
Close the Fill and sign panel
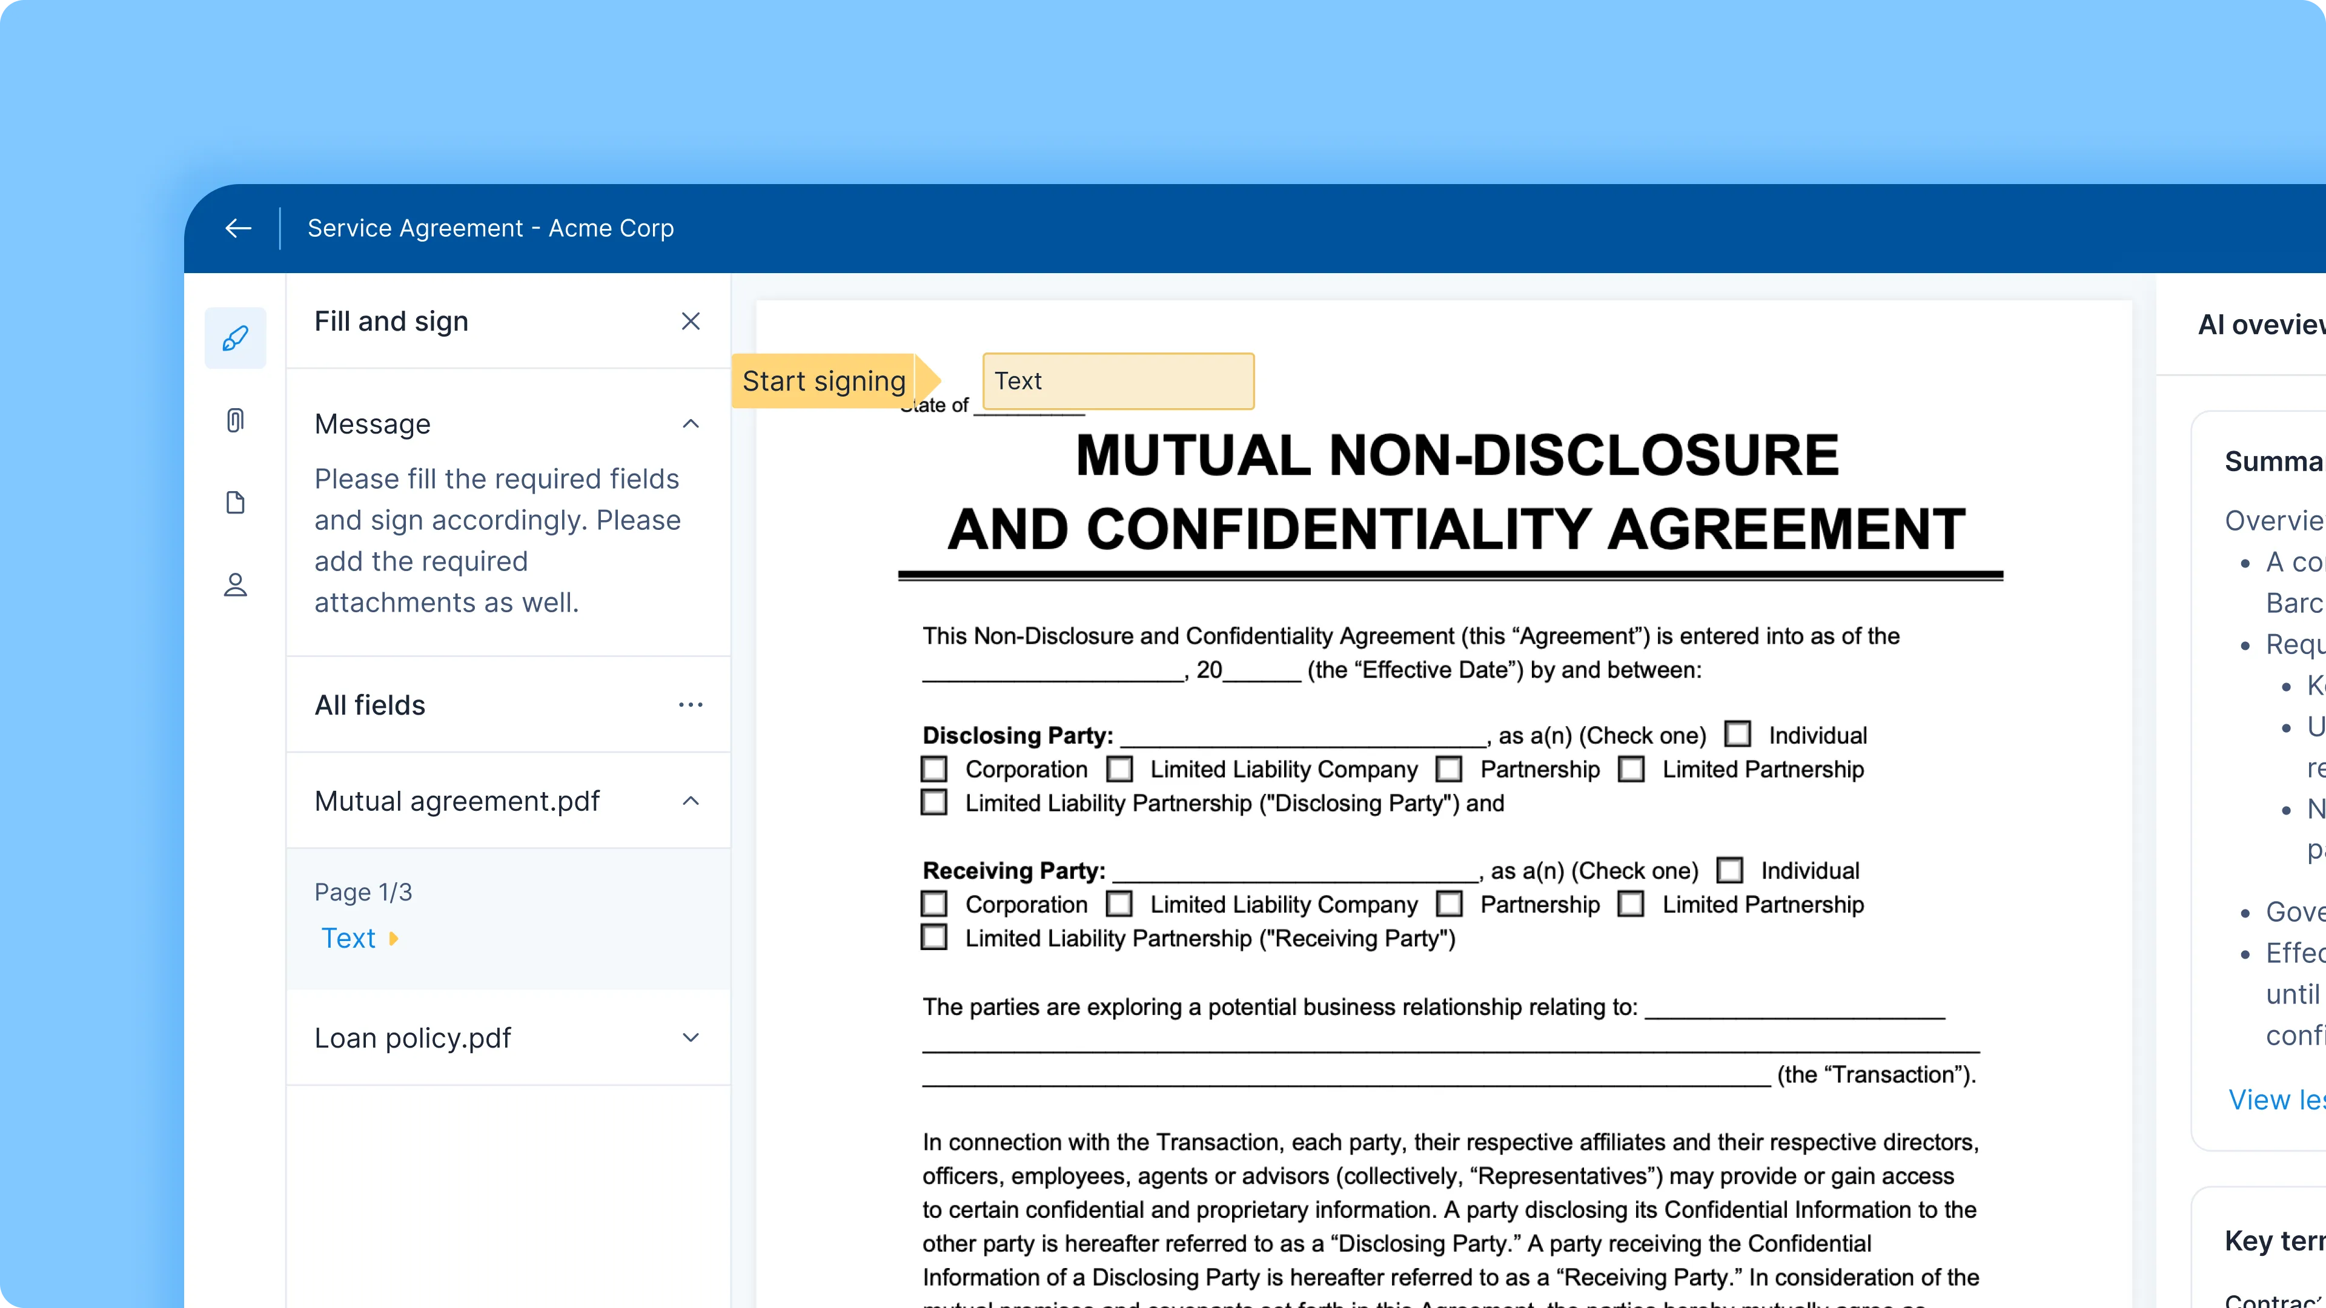click(x=691, y=322)
